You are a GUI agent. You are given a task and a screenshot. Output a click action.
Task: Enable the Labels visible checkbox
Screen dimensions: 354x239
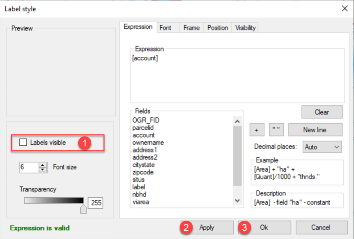(x=23, y=142)
